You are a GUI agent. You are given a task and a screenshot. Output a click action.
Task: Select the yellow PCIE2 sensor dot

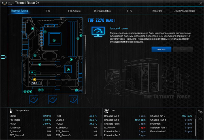pyautogui.click(x=35, y=79)
